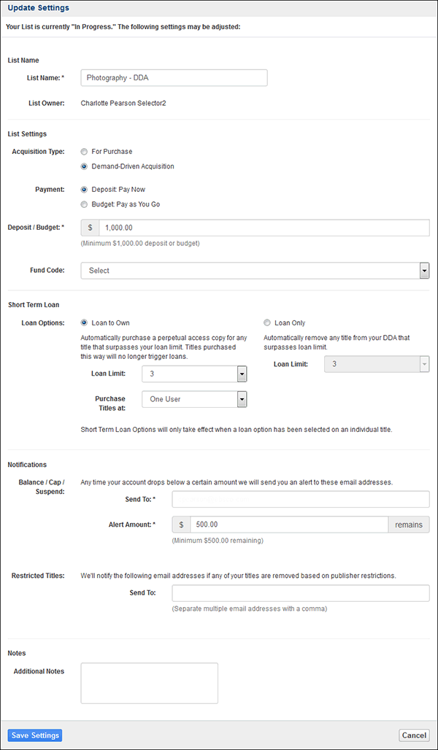
Task: Click '(Minimum $1,000.00 deposit or budget)' hint
Action: click(x=140, y=243)
